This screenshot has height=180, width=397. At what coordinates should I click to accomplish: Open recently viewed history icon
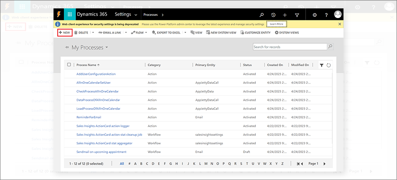[273, 15]
